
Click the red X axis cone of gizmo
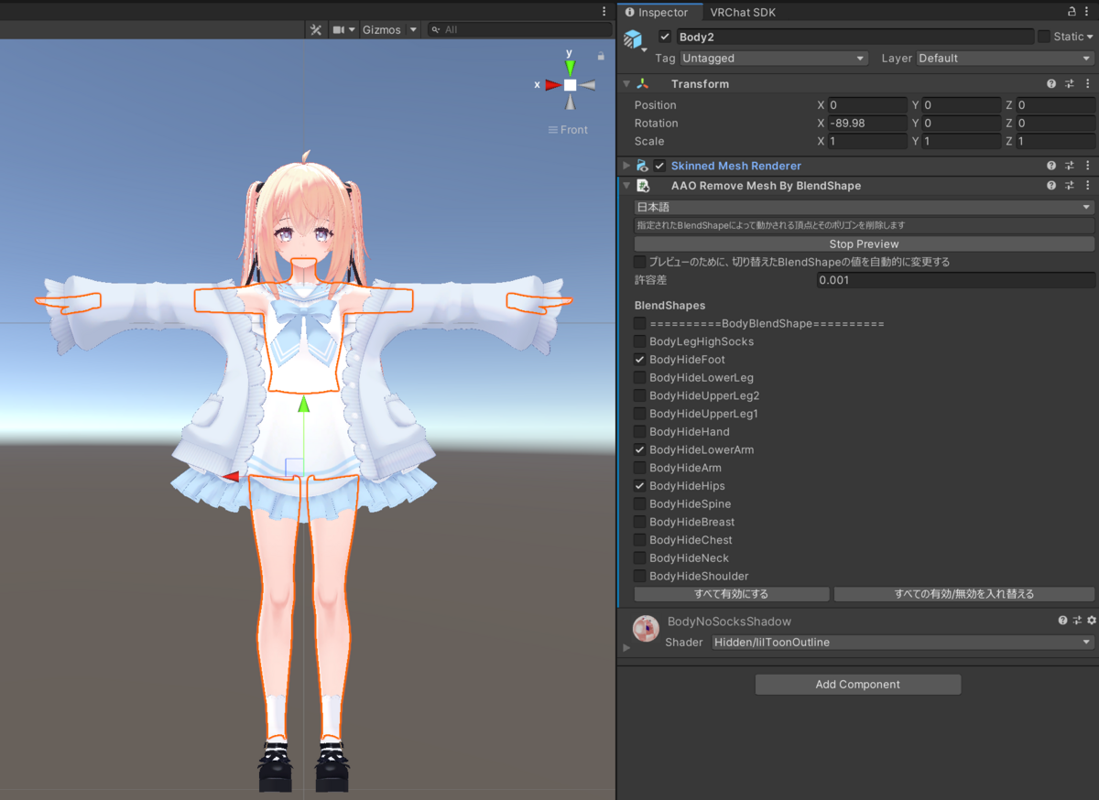(x=552, y=84)
